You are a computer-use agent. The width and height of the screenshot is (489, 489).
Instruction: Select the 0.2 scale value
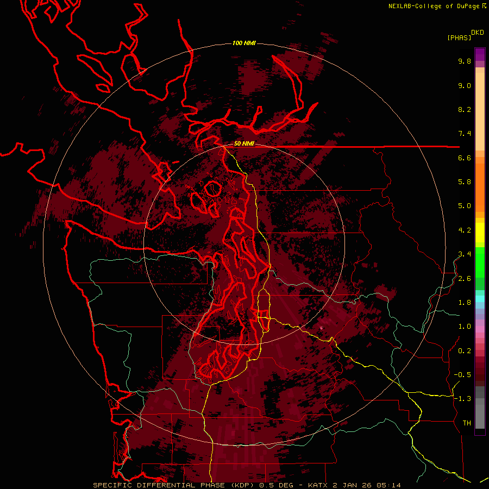click(465, 350)
